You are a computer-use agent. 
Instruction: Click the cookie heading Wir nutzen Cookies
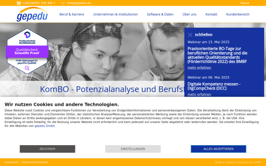(62, 104)
